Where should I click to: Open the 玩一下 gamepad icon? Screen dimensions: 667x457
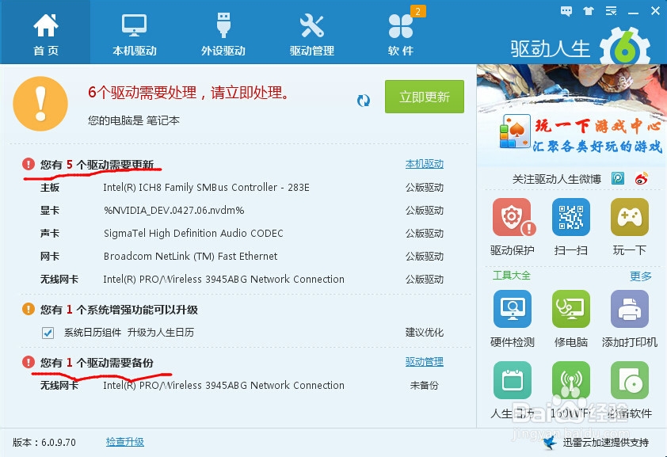[x=630, y=217]
